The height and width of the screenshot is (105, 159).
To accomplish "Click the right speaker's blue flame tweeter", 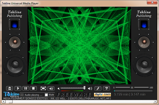I will click(x=144, y=24).
